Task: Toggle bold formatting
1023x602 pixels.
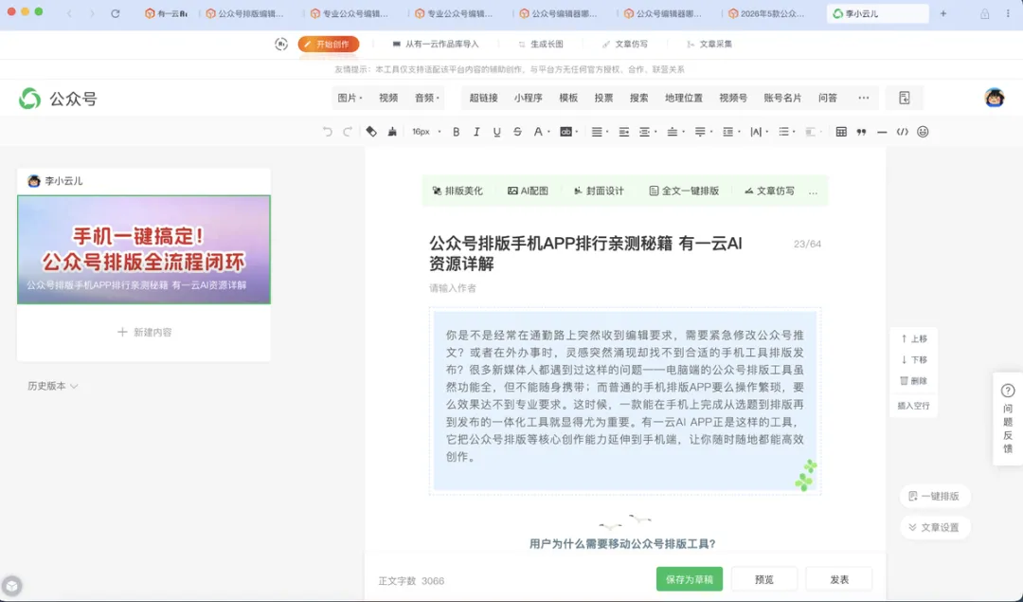Action: click(x=456, y=132)
